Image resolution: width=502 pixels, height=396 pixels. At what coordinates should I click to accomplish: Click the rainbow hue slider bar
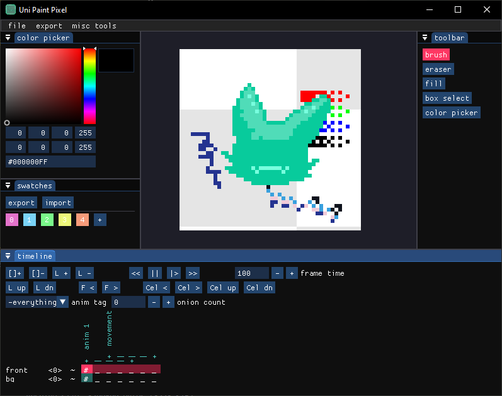(89, 86)
